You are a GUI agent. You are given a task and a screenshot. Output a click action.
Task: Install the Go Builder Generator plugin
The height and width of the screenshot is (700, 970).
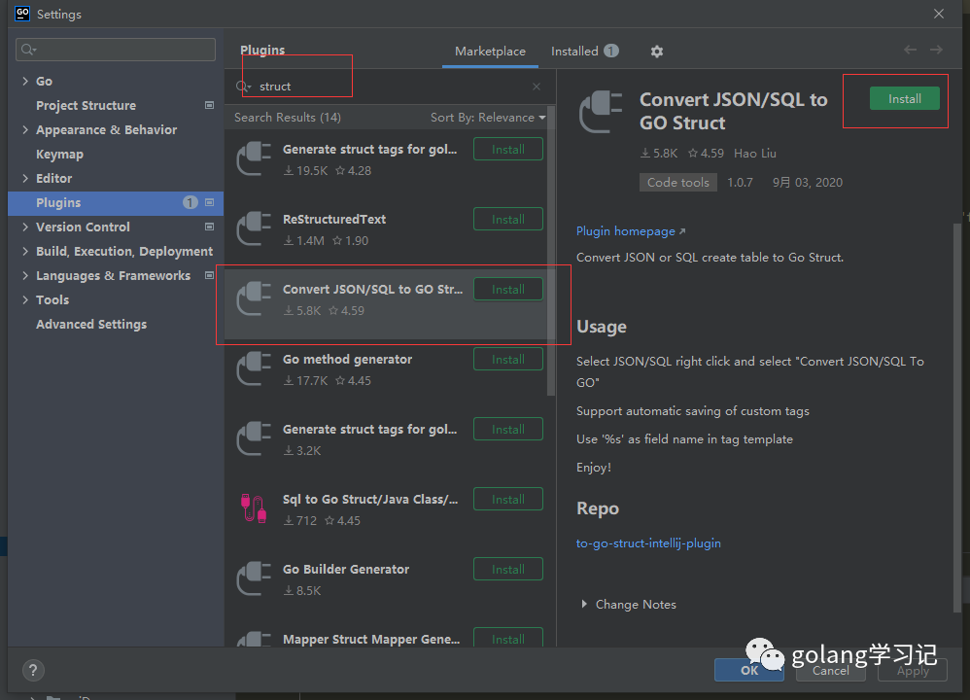pos(508,569)
